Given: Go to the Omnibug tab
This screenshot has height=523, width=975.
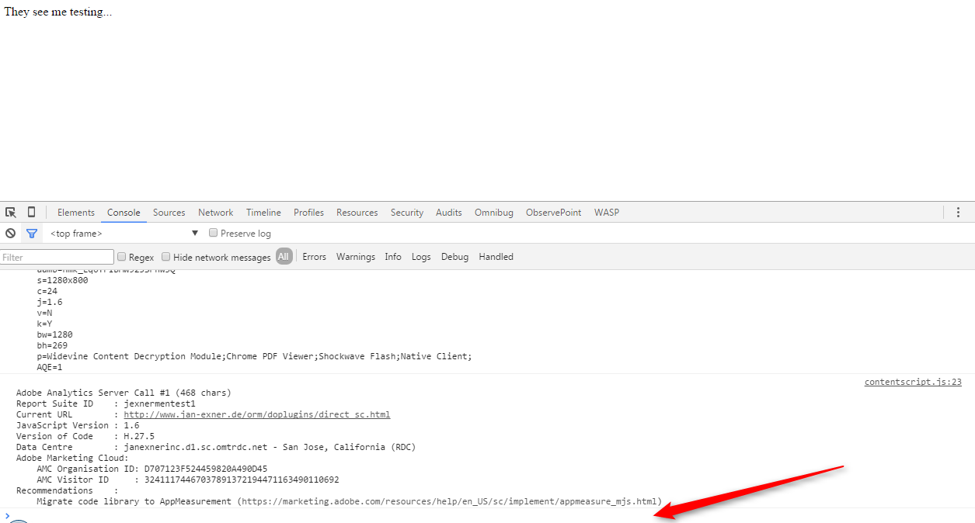Looking at the screenshot, I should pos(494,213).
